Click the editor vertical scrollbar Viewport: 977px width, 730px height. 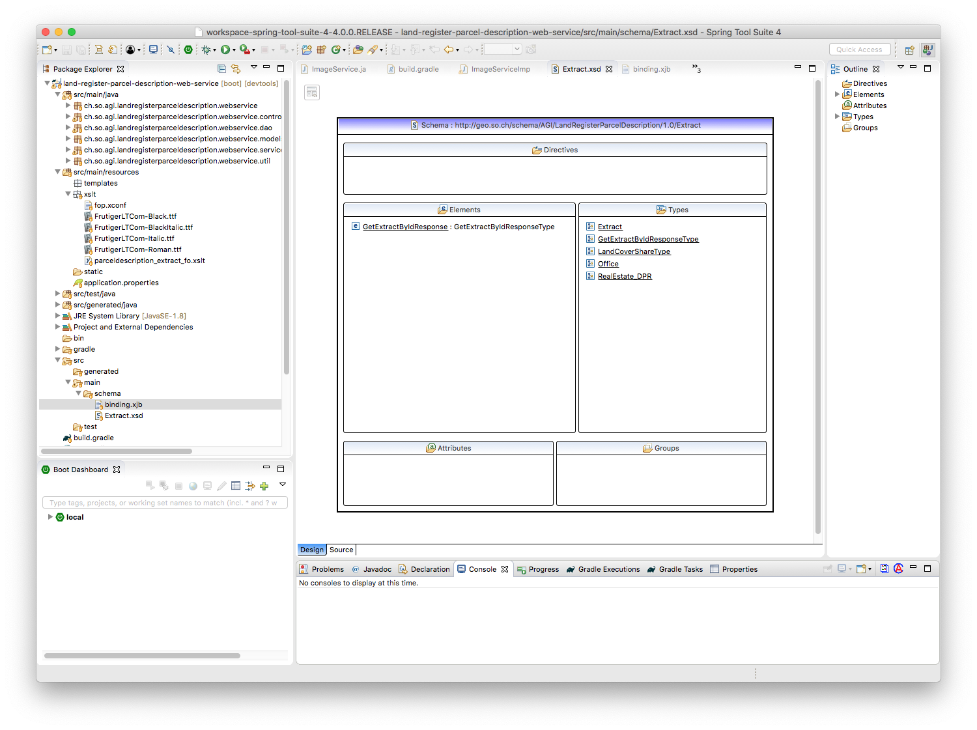point(817,306)
